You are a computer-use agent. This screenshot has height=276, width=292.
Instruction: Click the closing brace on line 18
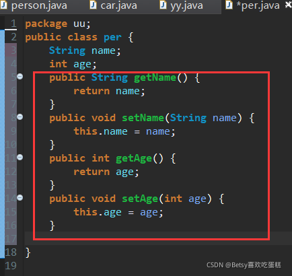coord(28,252)
